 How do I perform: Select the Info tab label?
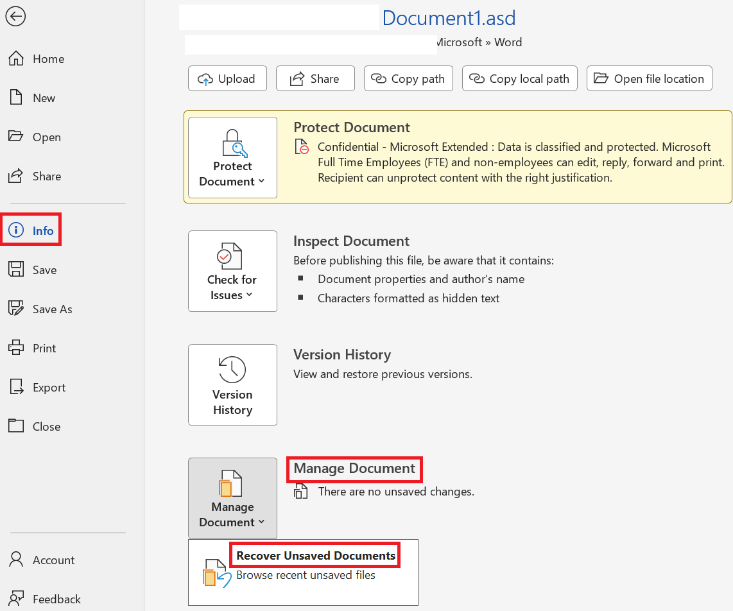click(43, 230)
